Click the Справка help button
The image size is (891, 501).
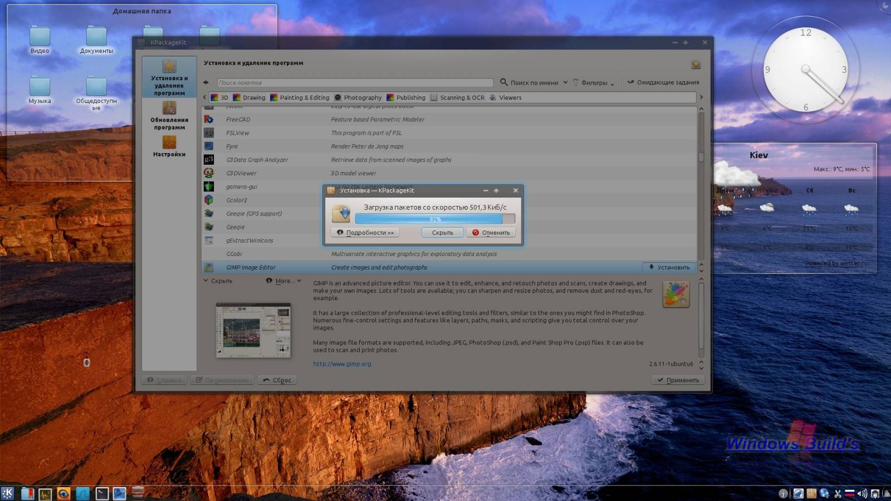[165, 380]
